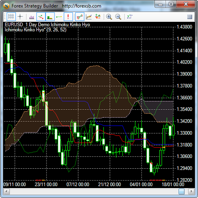Click the Forex Strategy Builder title icon
The width and height of the screenshot is (198, 198).
coord(6,6)
